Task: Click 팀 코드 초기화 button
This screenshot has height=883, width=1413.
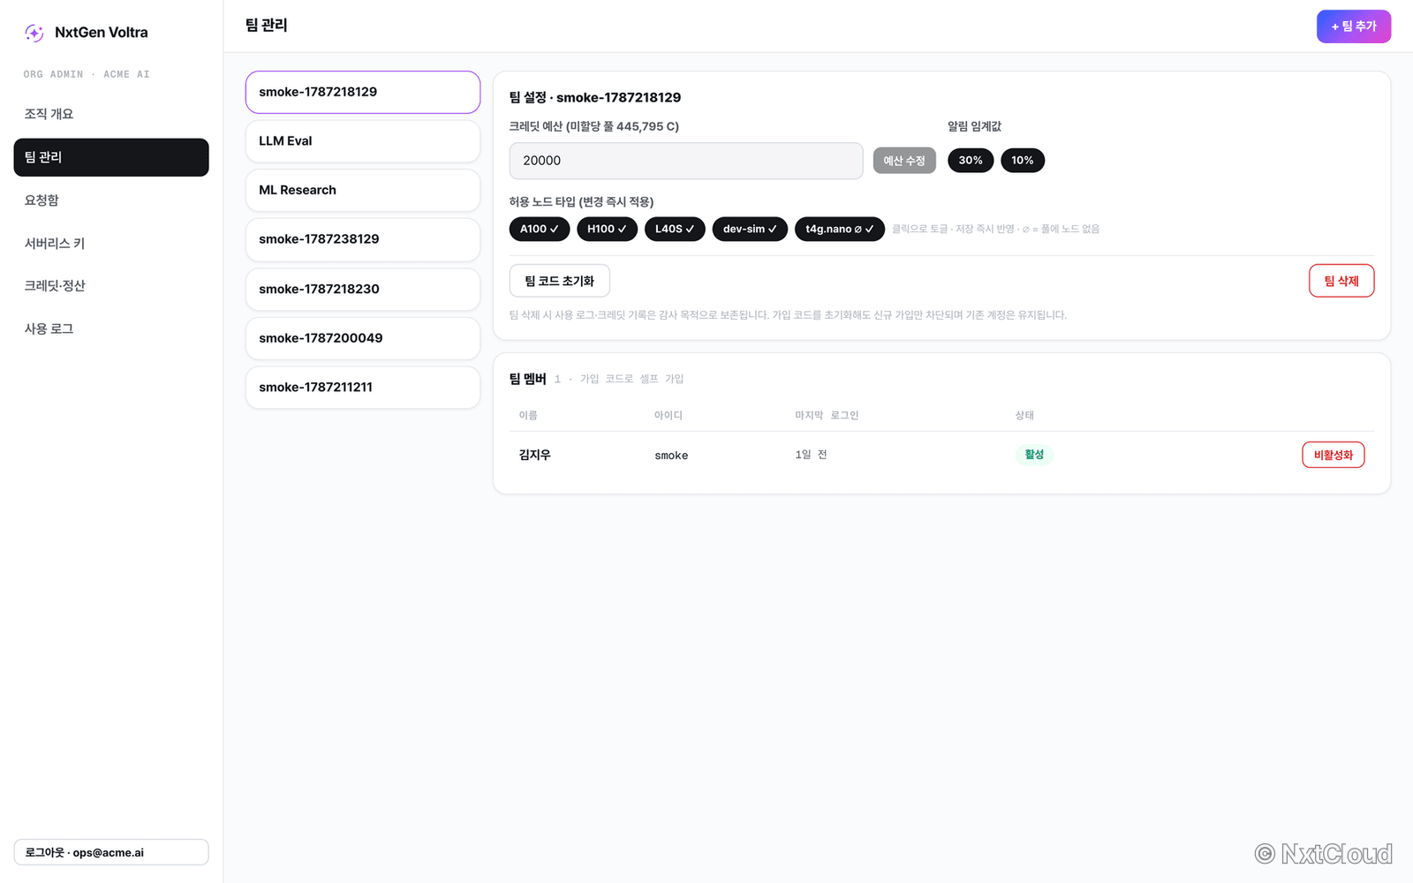Action: point(560,281)
